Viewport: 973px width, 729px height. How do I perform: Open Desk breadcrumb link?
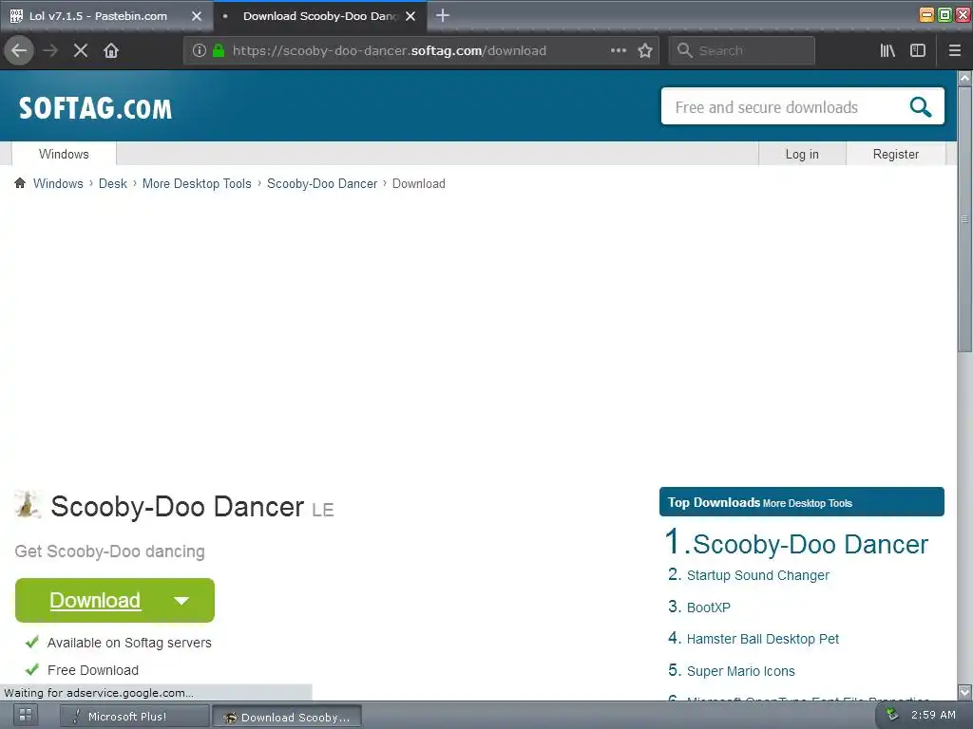coord(112,183)
